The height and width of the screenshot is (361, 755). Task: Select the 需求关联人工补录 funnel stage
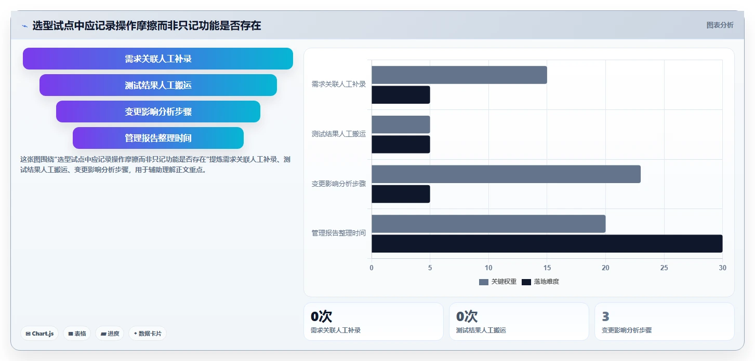tap(158, 59)
